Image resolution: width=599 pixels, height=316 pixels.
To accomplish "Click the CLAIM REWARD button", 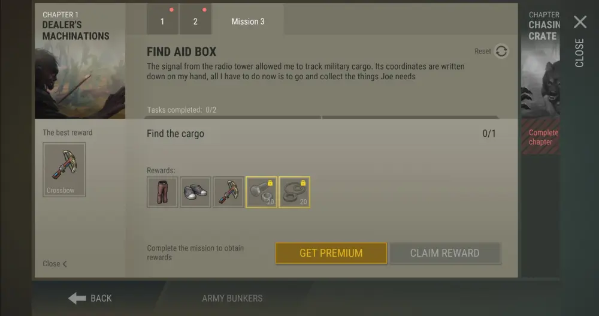I will point(444,253).
